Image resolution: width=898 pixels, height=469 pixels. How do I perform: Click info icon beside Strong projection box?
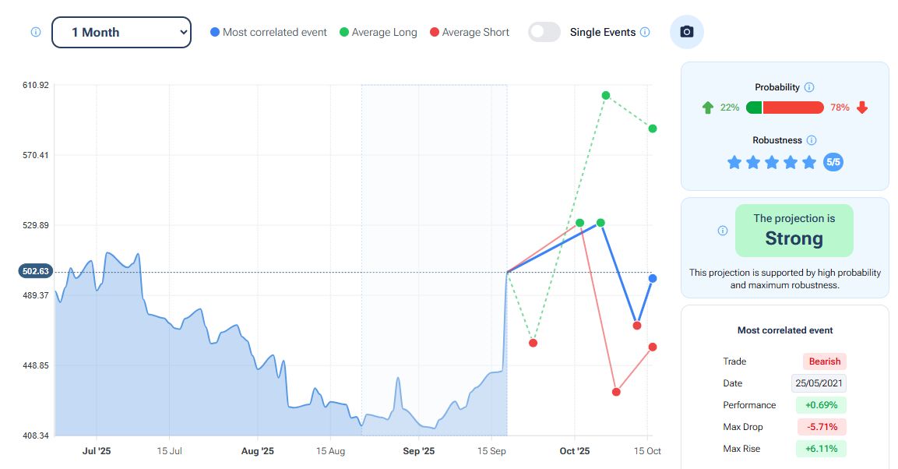pos(723,231)
